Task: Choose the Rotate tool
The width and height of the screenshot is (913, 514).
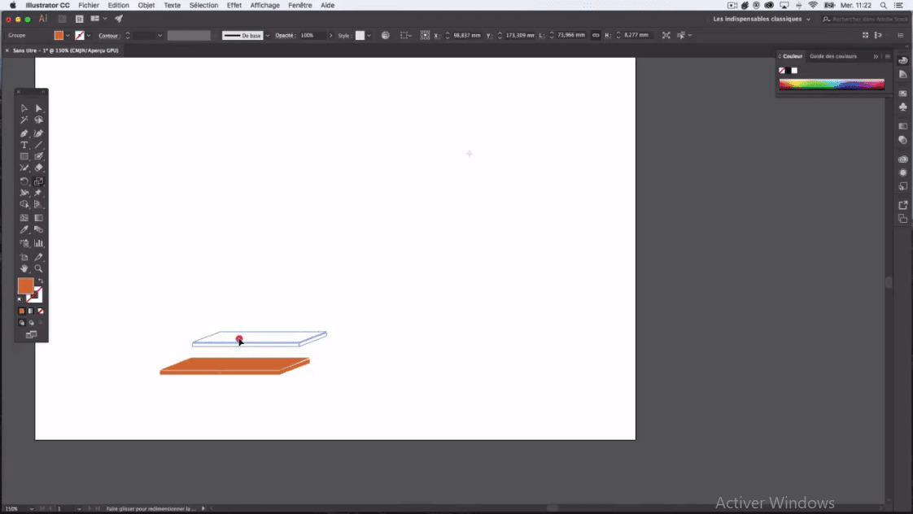Action: [24, 181]
